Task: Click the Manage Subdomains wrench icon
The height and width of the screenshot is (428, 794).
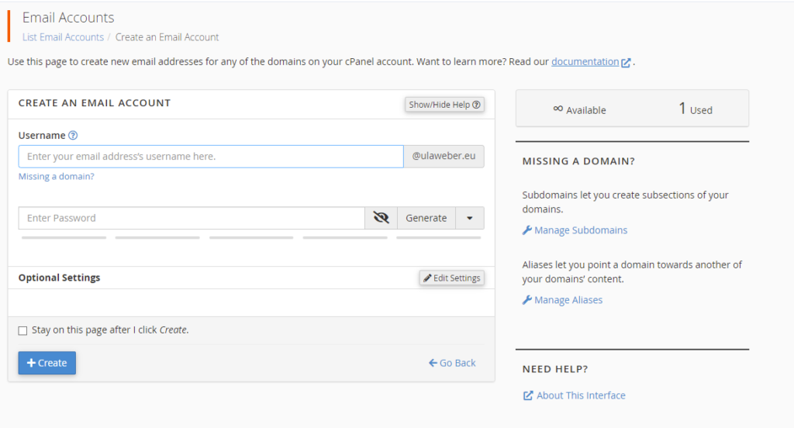Action: tap(527, 230)
